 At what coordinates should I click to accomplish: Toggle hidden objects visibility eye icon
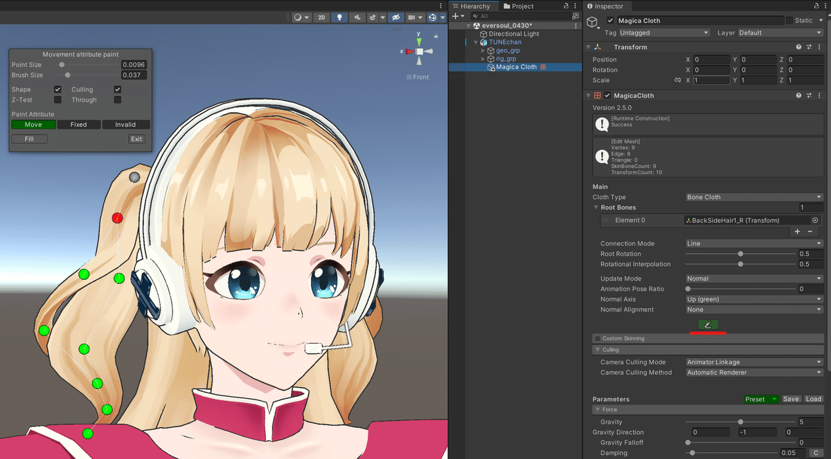point(396,17)
